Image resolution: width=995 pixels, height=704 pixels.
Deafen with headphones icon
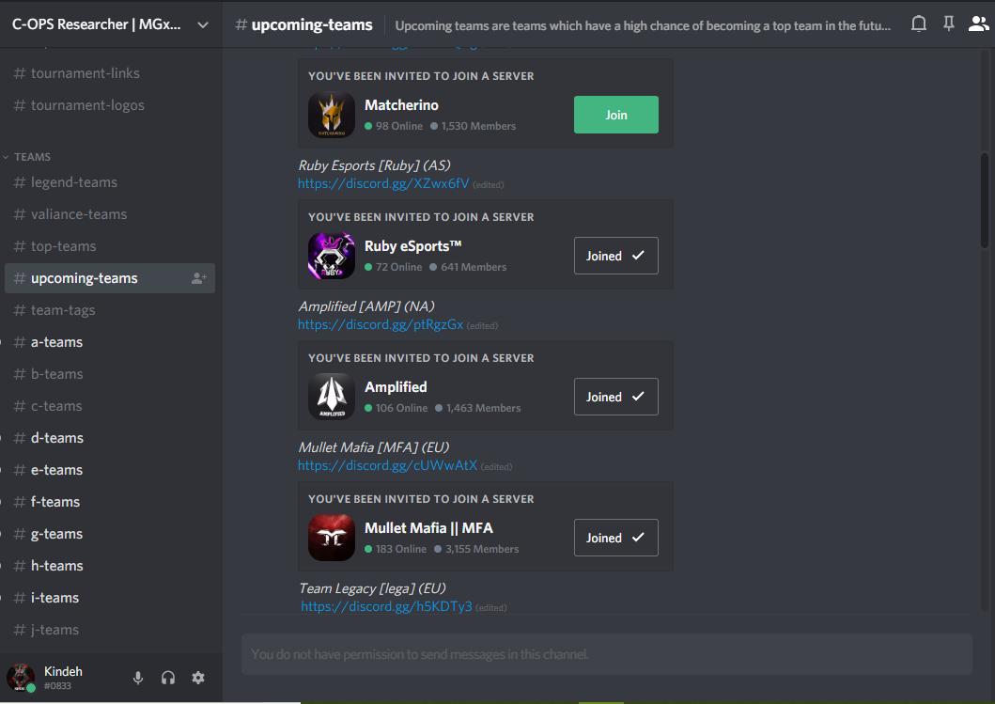[168, 678]
